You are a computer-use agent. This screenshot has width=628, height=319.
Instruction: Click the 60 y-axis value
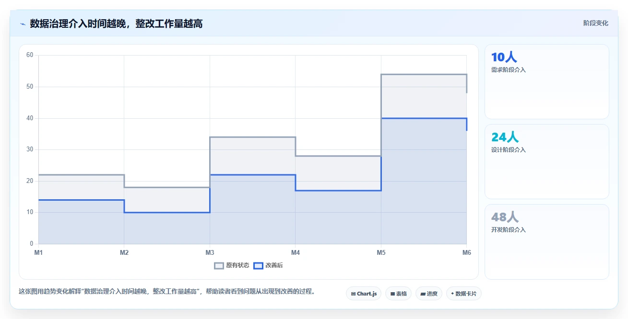30,55
